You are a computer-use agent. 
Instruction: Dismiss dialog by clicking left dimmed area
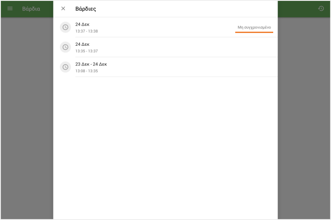pyautogui.click(x=26, y=119)
